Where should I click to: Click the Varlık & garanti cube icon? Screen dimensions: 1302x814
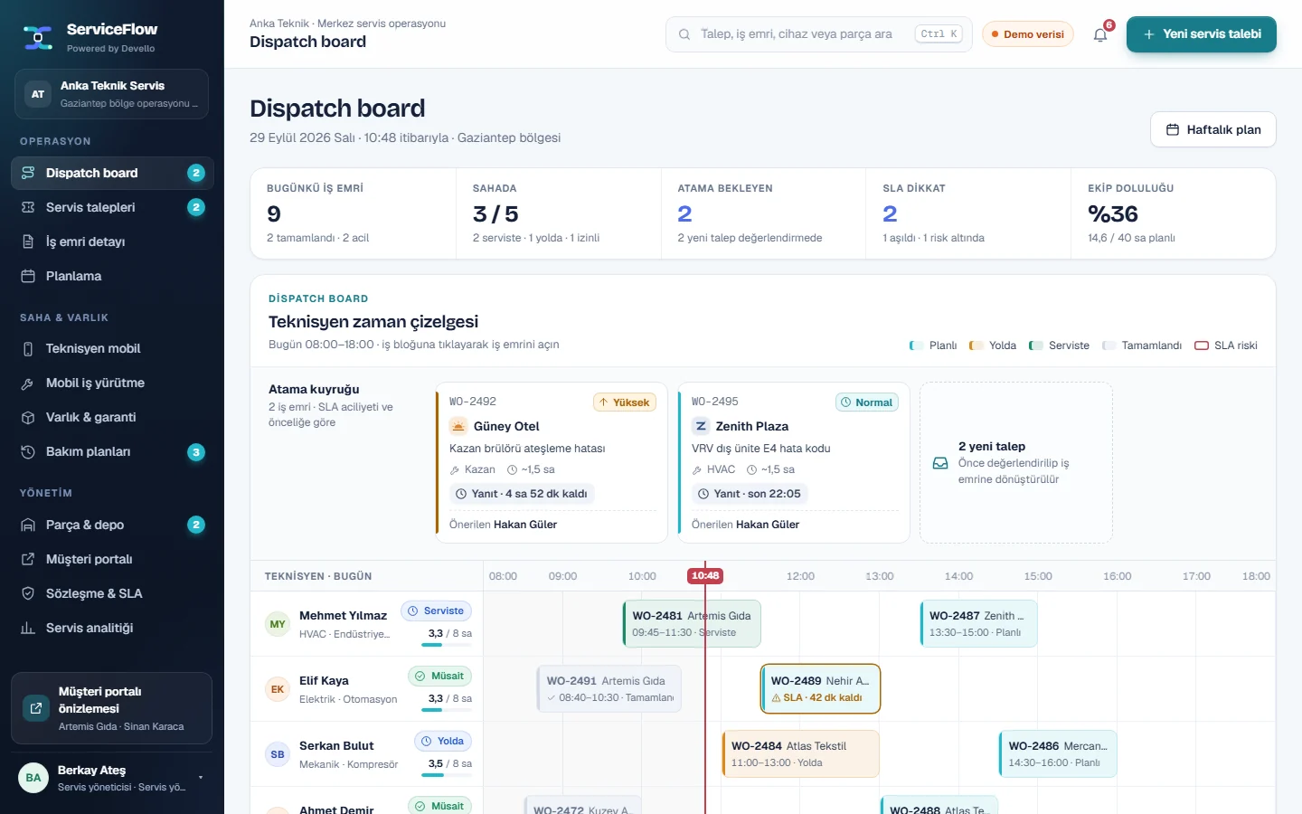pos(28,417)
